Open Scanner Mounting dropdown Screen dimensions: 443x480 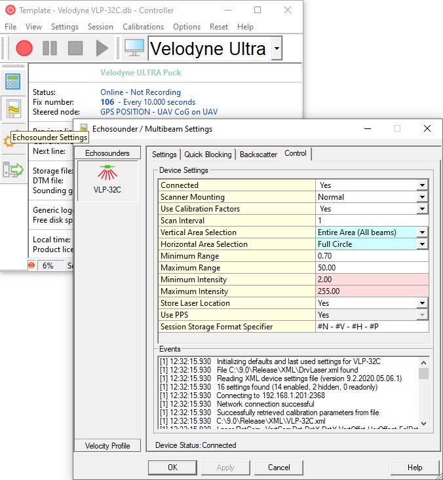click(x=423, y=197)
